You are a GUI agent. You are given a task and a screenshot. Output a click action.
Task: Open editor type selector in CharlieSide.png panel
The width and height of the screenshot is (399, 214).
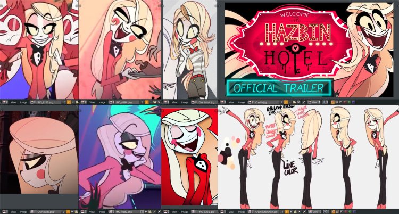4,211
